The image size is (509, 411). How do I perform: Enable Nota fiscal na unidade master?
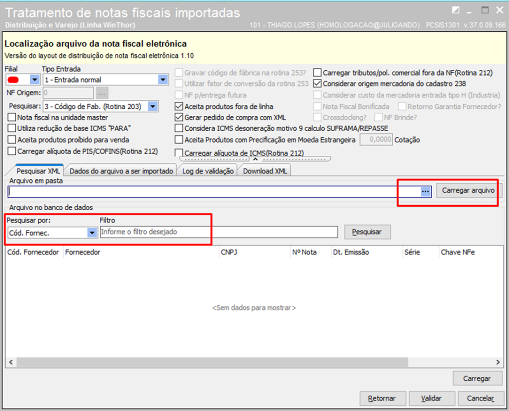12,117
